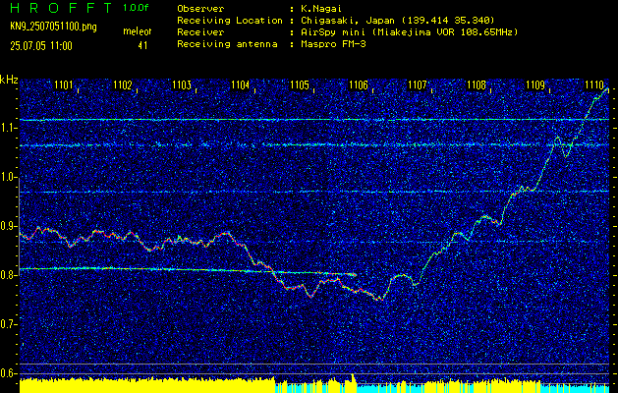The image size is (618, 393).
Task: Click the 0.6 frequency axis label
Action: [x=8, y=373]
